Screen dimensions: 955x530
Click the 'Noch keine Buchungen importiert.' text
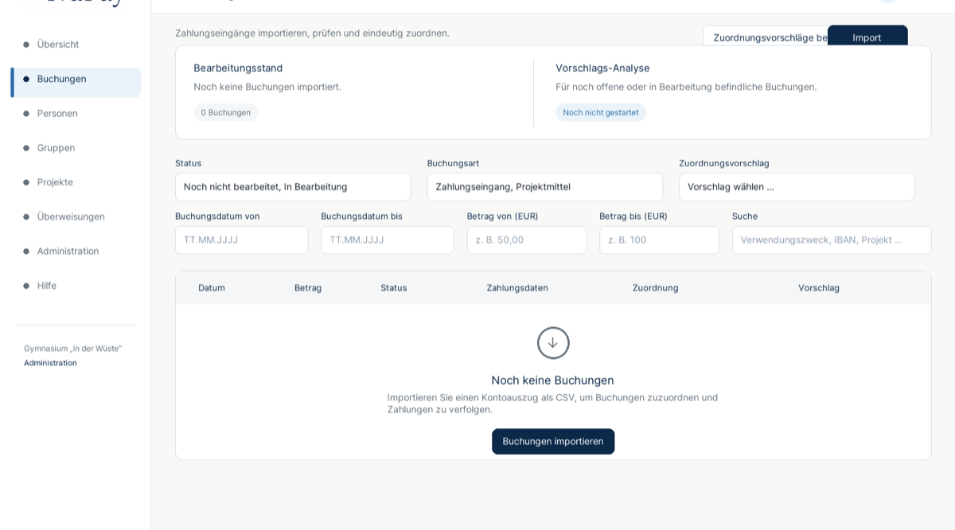[267, 87]
